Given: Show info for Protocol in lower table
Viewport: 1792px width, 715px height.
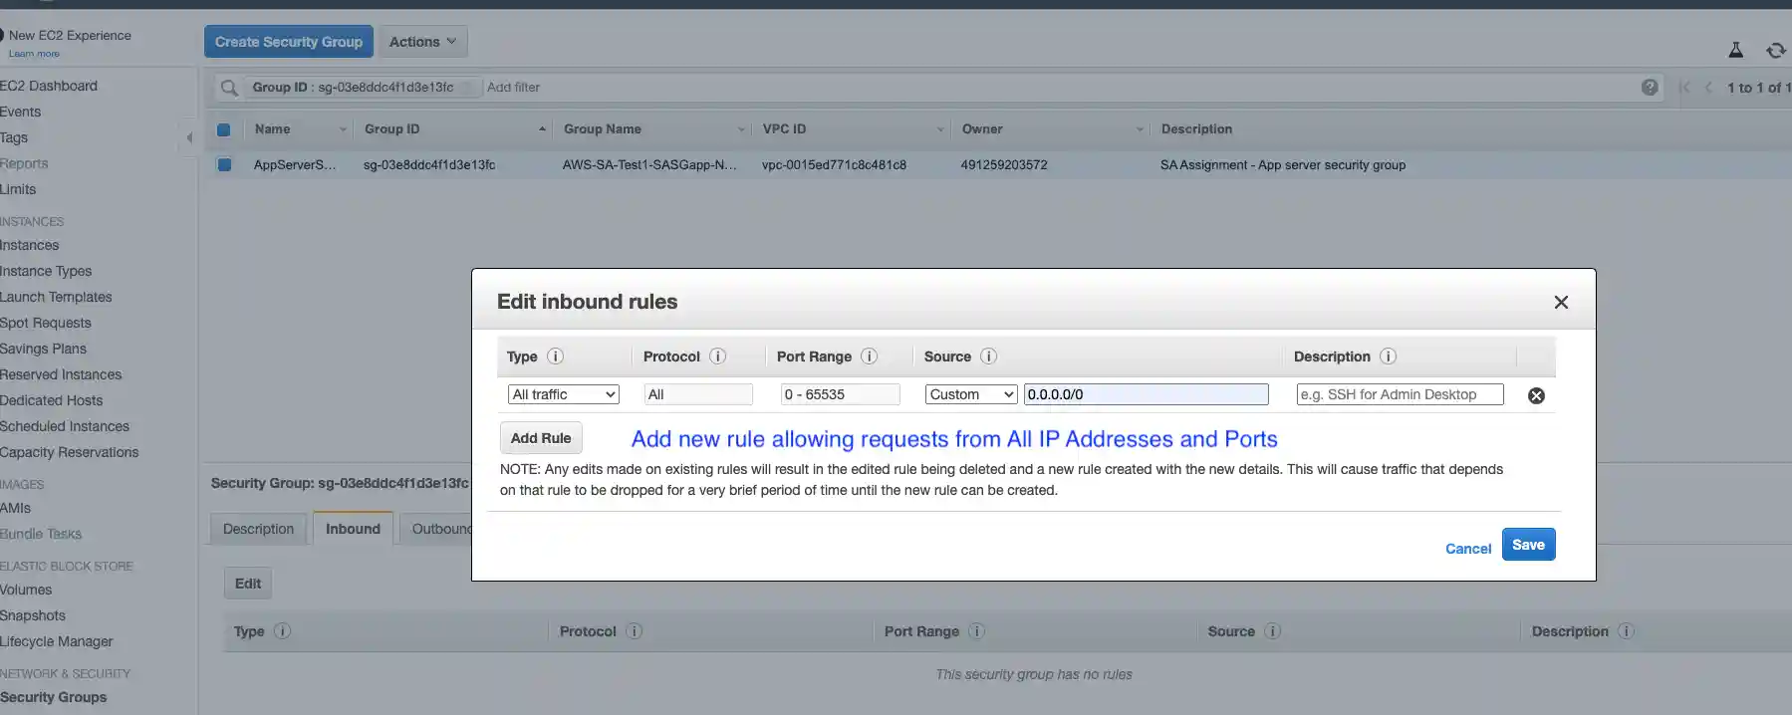Looking at the screenshot, I should (x=634, y=631).
